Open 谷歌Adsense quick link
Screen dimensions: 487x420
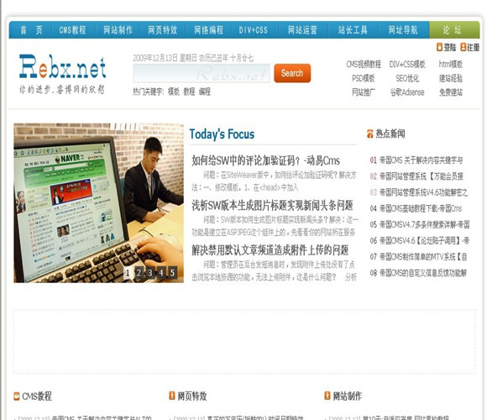pyautogui.click(x=407, y=92)
